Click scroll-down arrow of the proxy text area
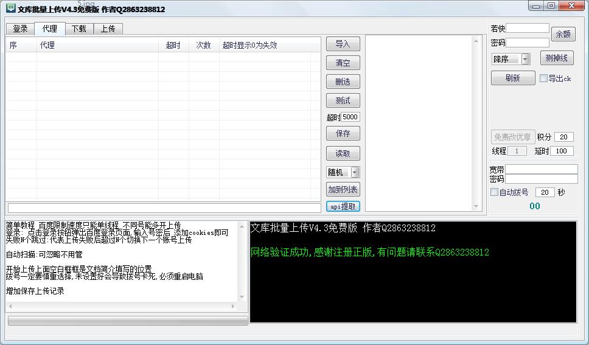Image resolution: width=589 pixels, height=345 pixels. point(476,206)
